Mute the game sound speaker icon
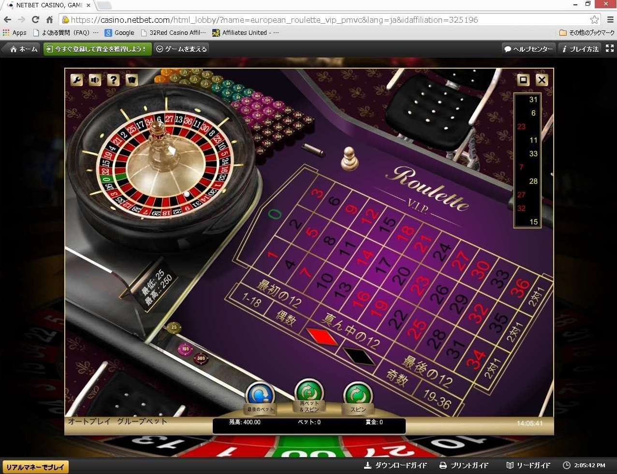The width and height of the screenshot is (617, 474). coord(95,80)
